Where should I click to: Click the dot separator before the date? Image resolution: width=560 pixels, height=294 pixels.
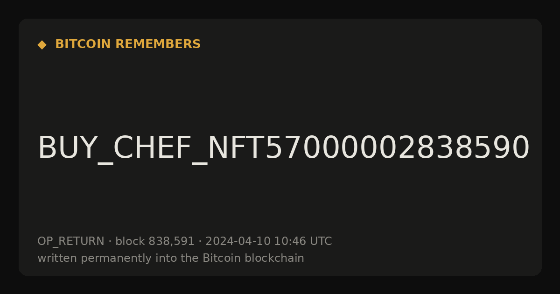[200, 242]
